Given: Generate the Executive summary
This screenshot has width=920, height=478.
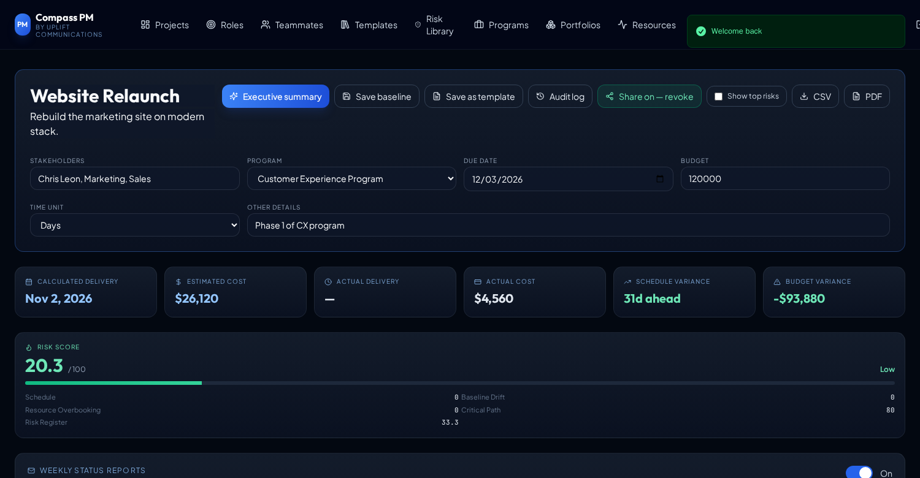Looking at the screenshot, I should pyautogui.click(x=275, y=96).
